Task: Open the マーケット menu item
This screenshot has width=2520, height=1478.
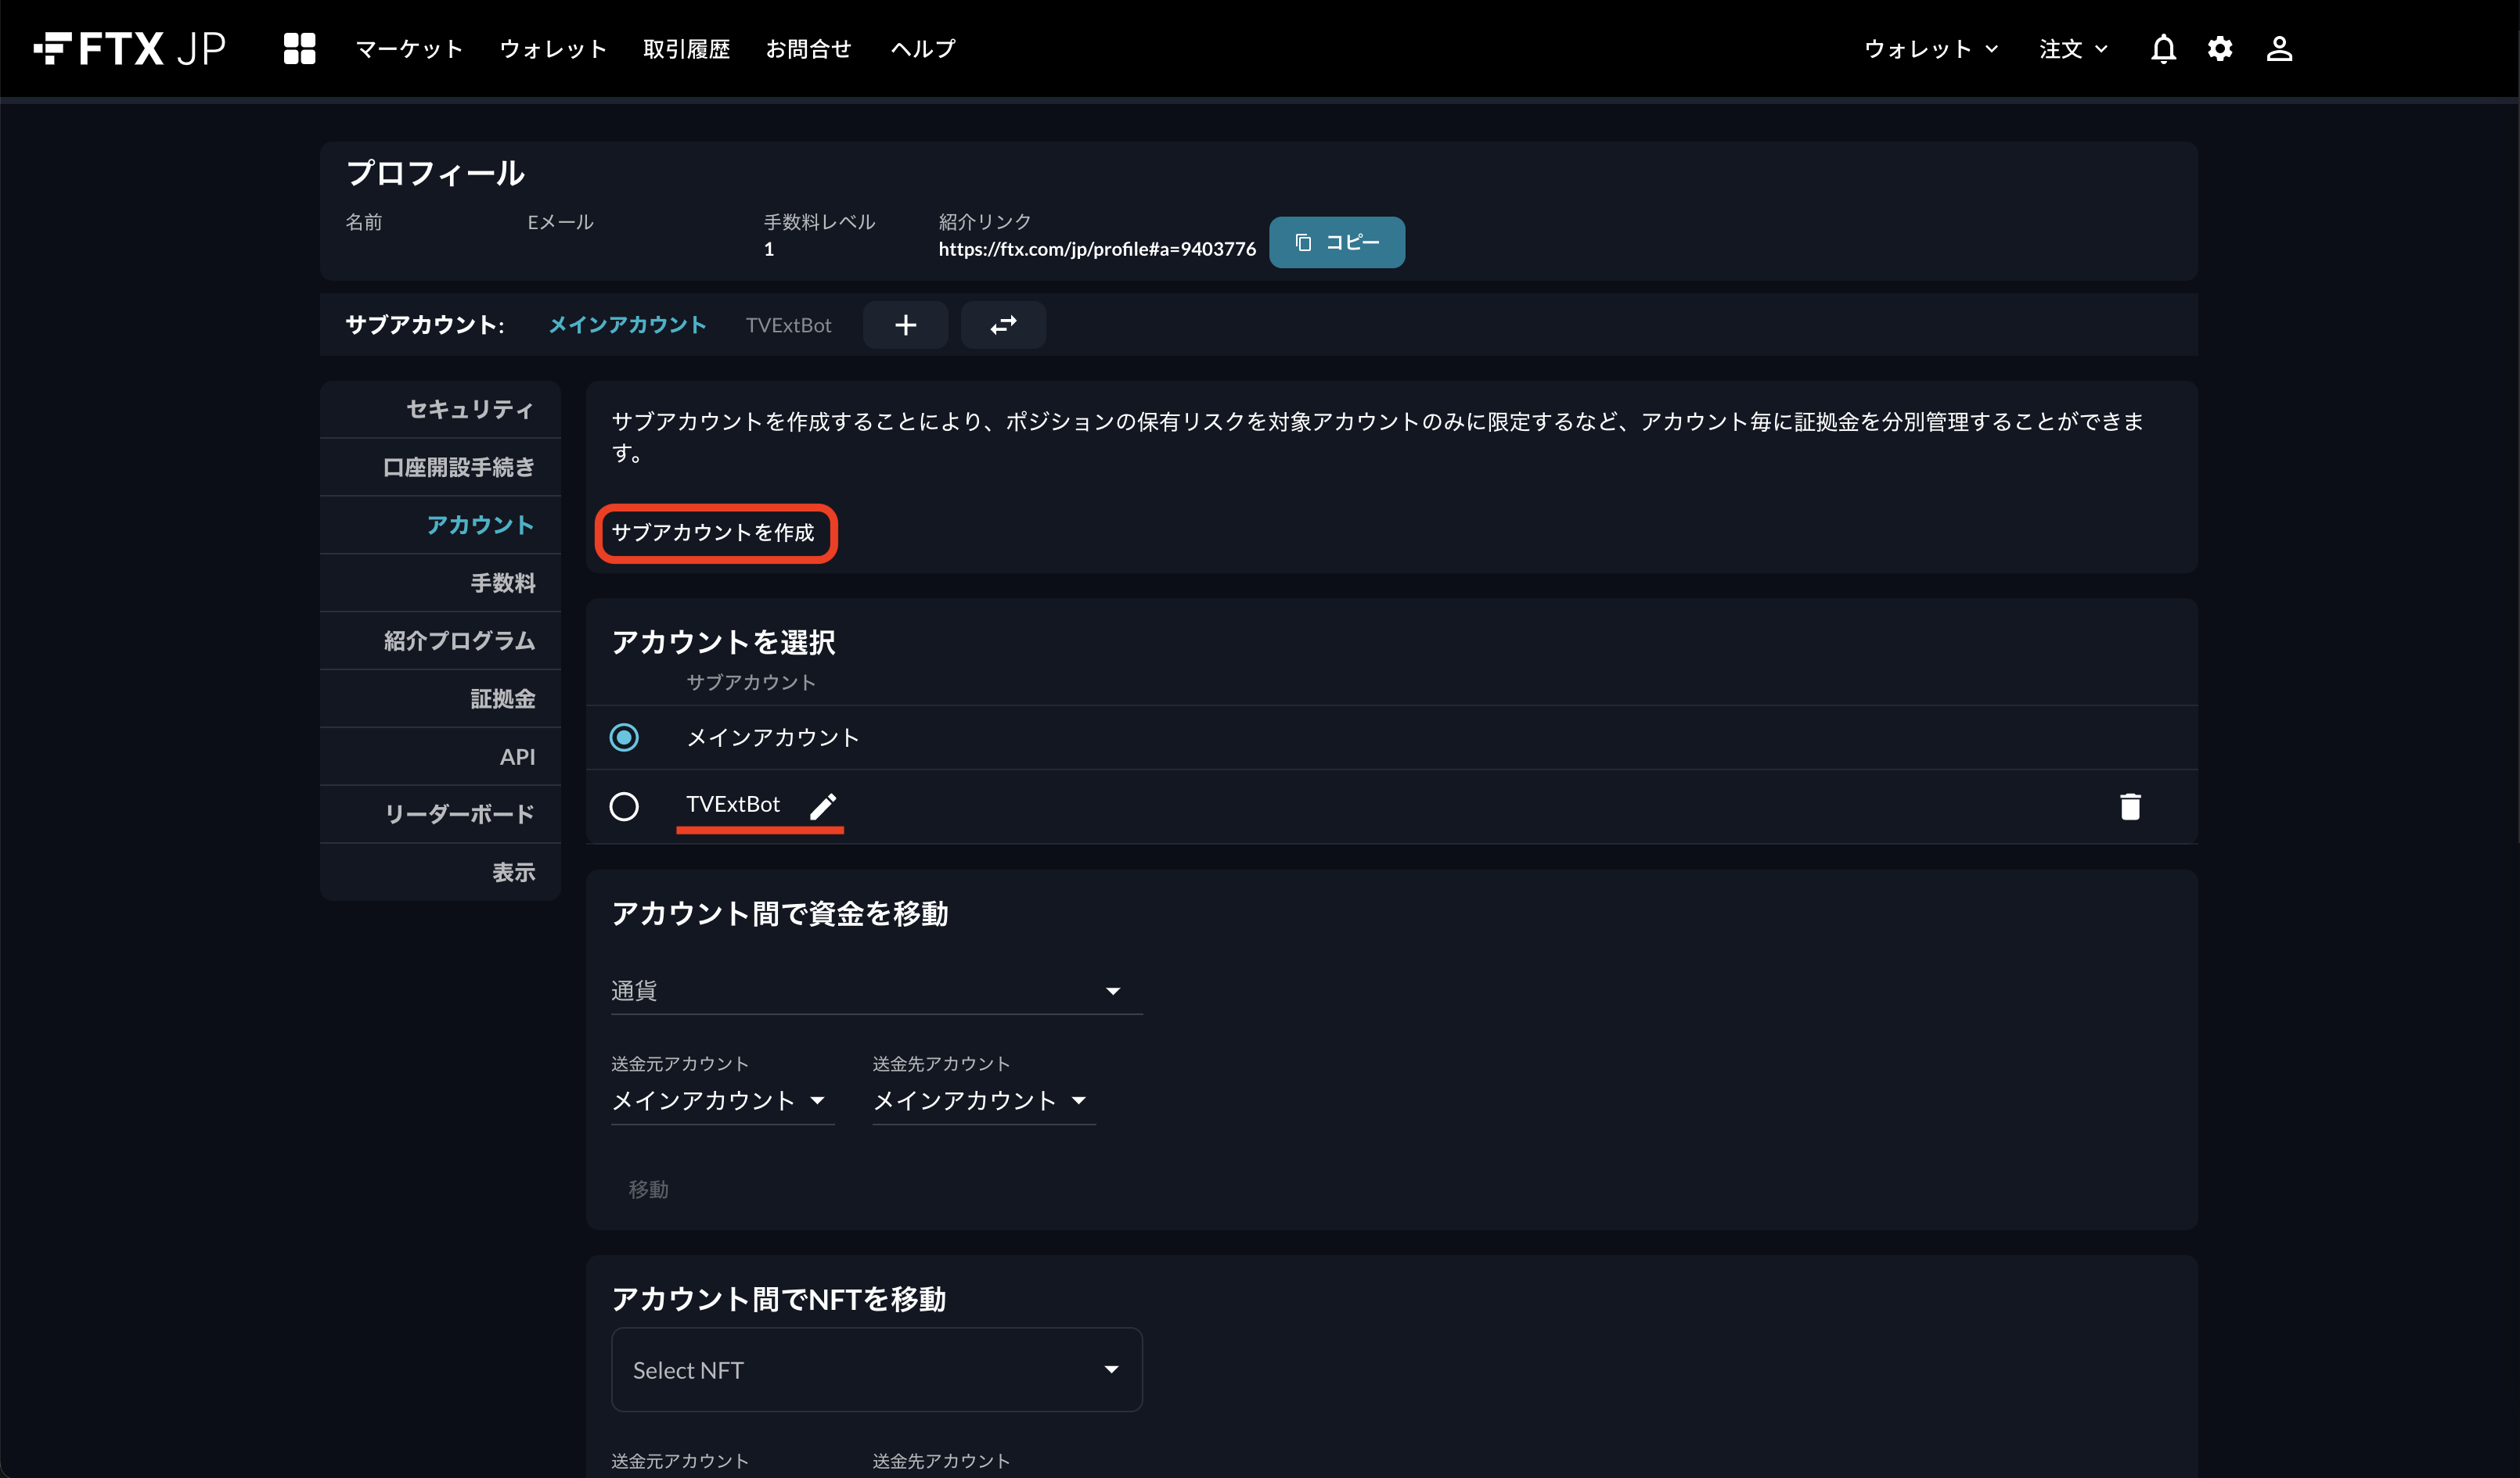Action: [409, 49]
